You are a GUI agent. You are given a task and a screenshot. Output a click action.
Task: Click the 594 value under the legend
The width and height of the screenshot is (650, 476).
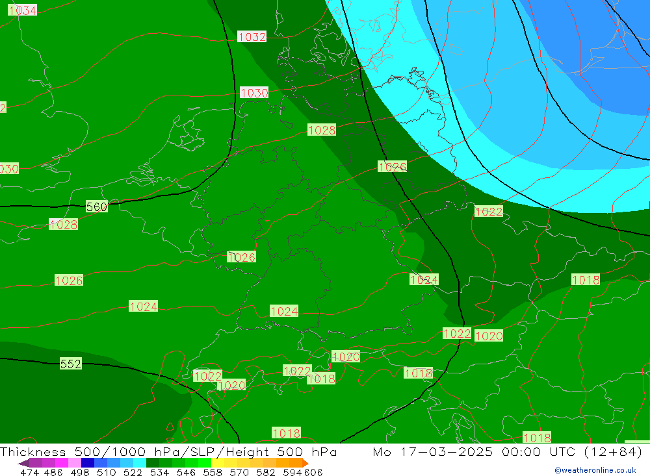click(x=292, y=472)
